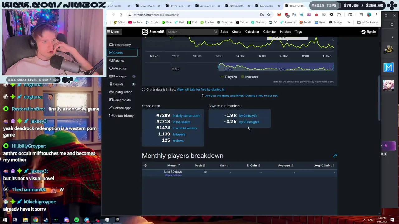The width and height of the screenshot is (399, 224).
Task: Click the chart navigator range selector
Action: [276, 67]
